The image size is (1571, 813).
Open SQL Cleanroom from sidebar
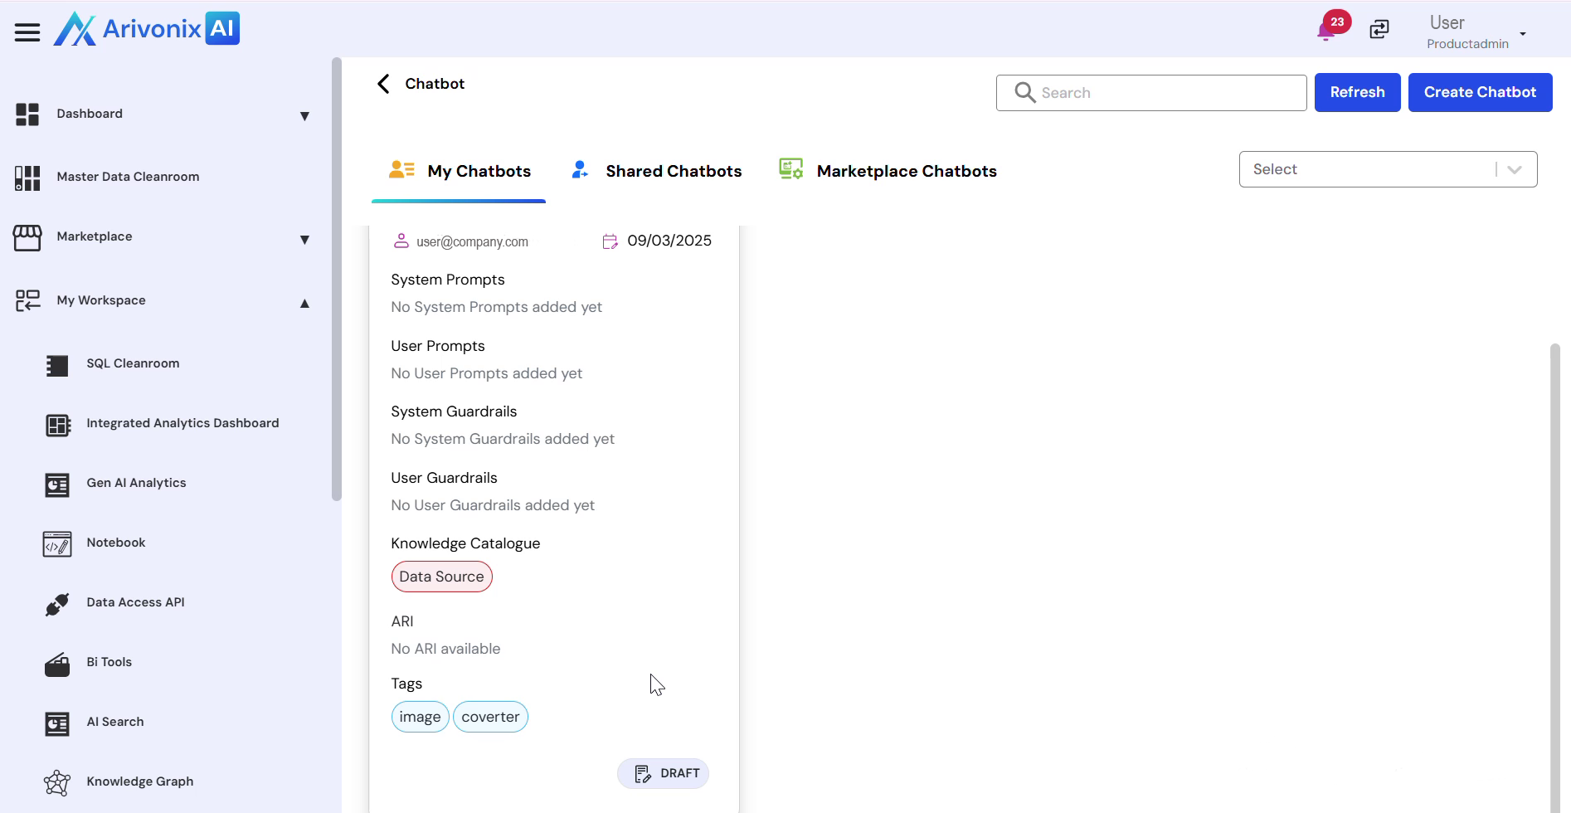click(133, 363)
